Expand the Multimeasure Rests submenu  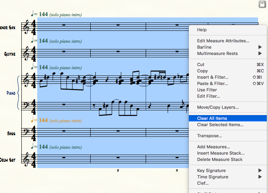[228, 53]
